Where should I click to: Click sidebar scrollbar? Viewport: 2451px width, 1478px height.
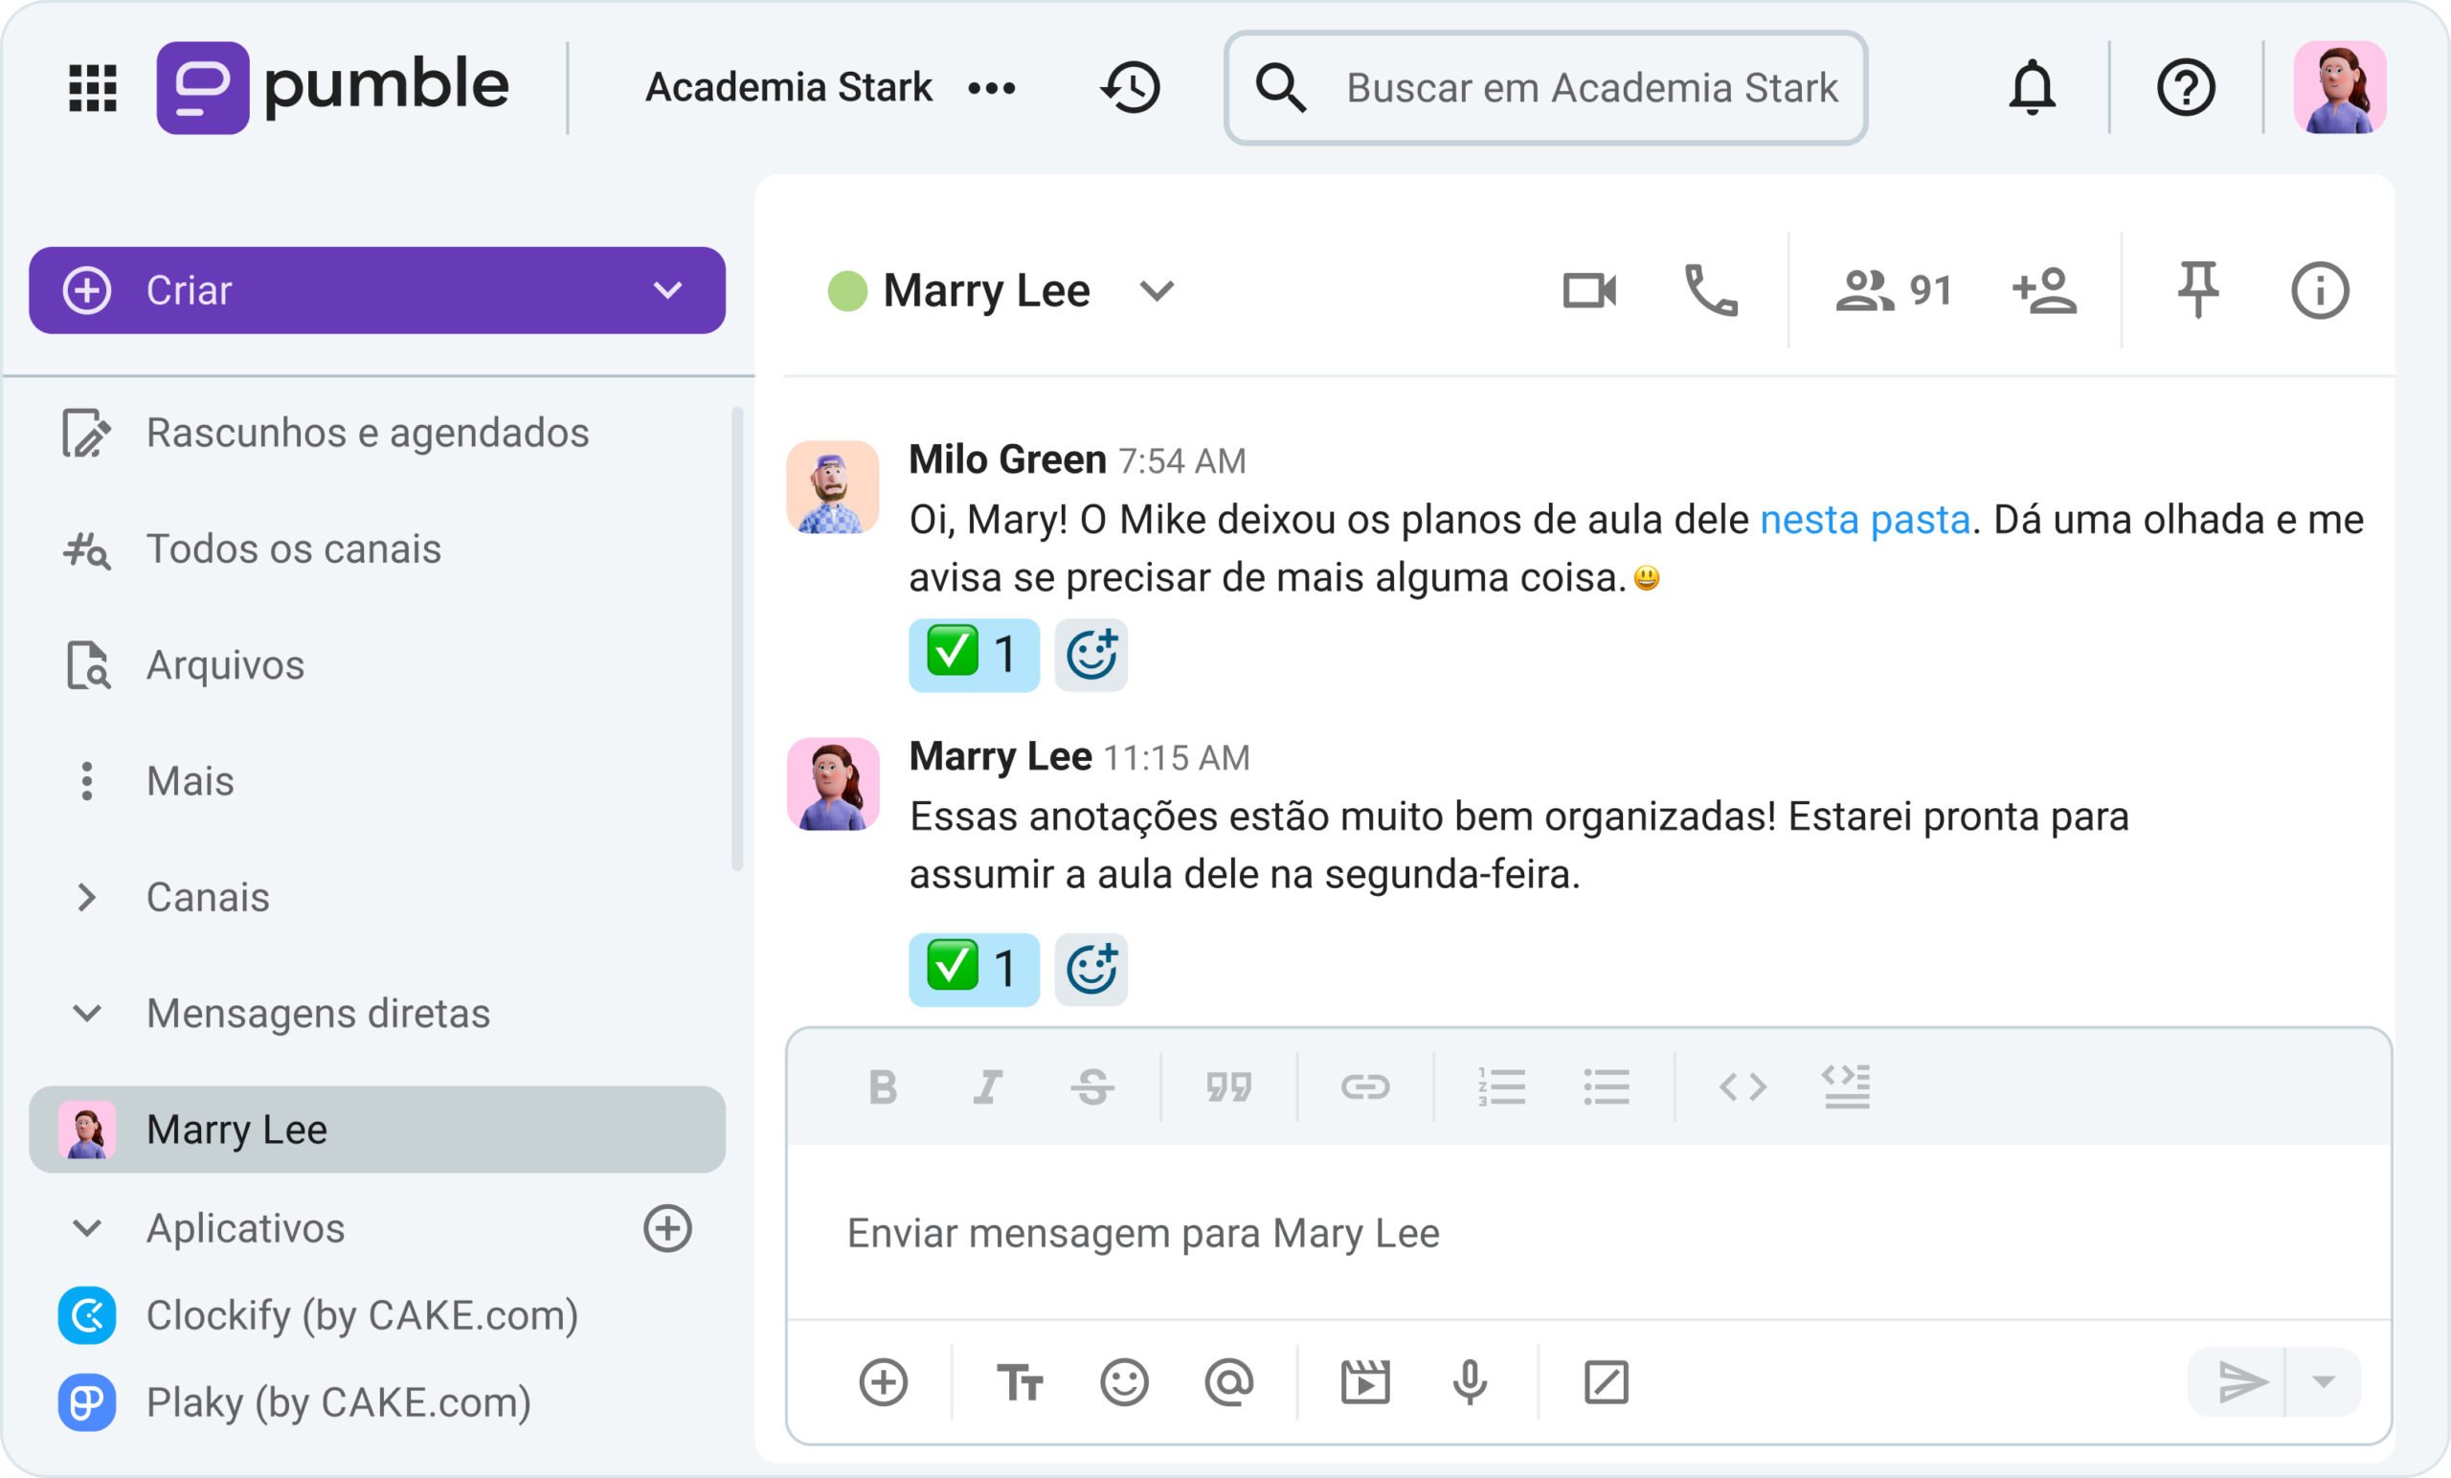(x=737, y=638)
